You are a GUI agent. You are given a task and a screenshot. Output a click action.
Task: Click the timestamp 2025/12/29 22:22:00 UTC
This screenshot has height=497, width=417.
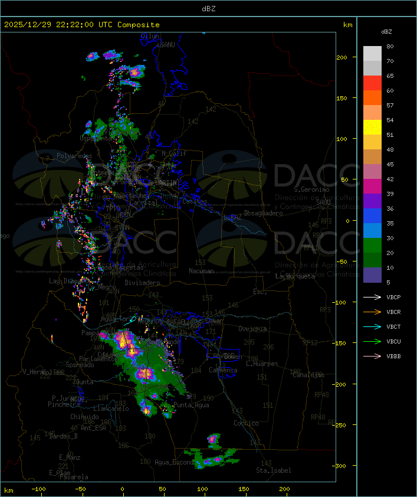click(x=58, y=25)
